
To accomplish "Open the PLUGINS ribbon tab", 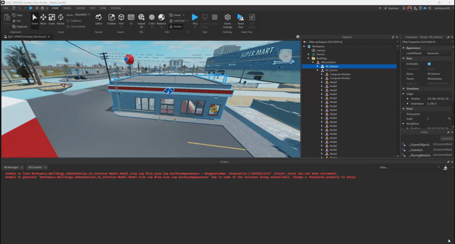I will [x=116, y=8].
